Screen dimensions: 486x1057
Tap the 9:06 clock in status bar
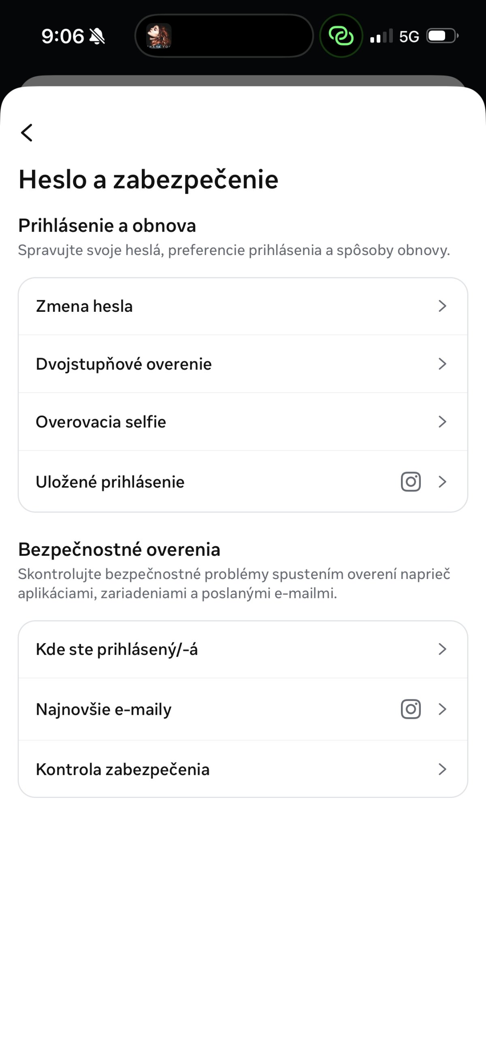[63, 36]
